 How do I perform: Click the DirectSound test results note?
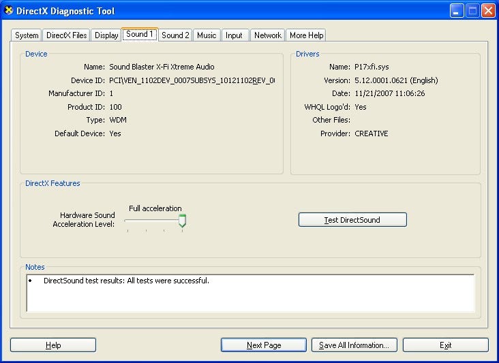126,281
